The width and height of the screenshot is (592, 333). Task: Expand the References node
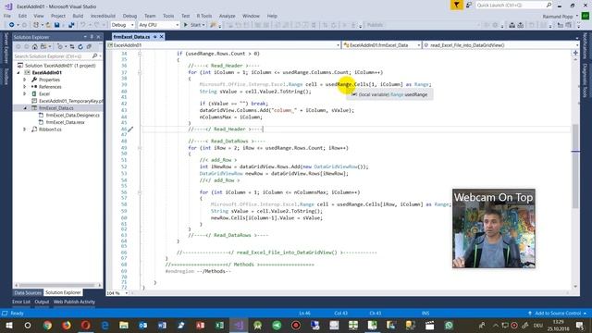pos(25,87)
